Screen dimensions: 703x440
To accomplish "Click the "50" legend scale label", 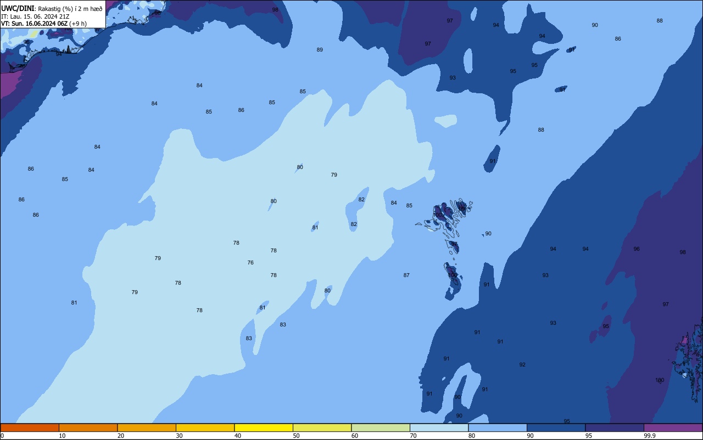I will click(296, 436).
